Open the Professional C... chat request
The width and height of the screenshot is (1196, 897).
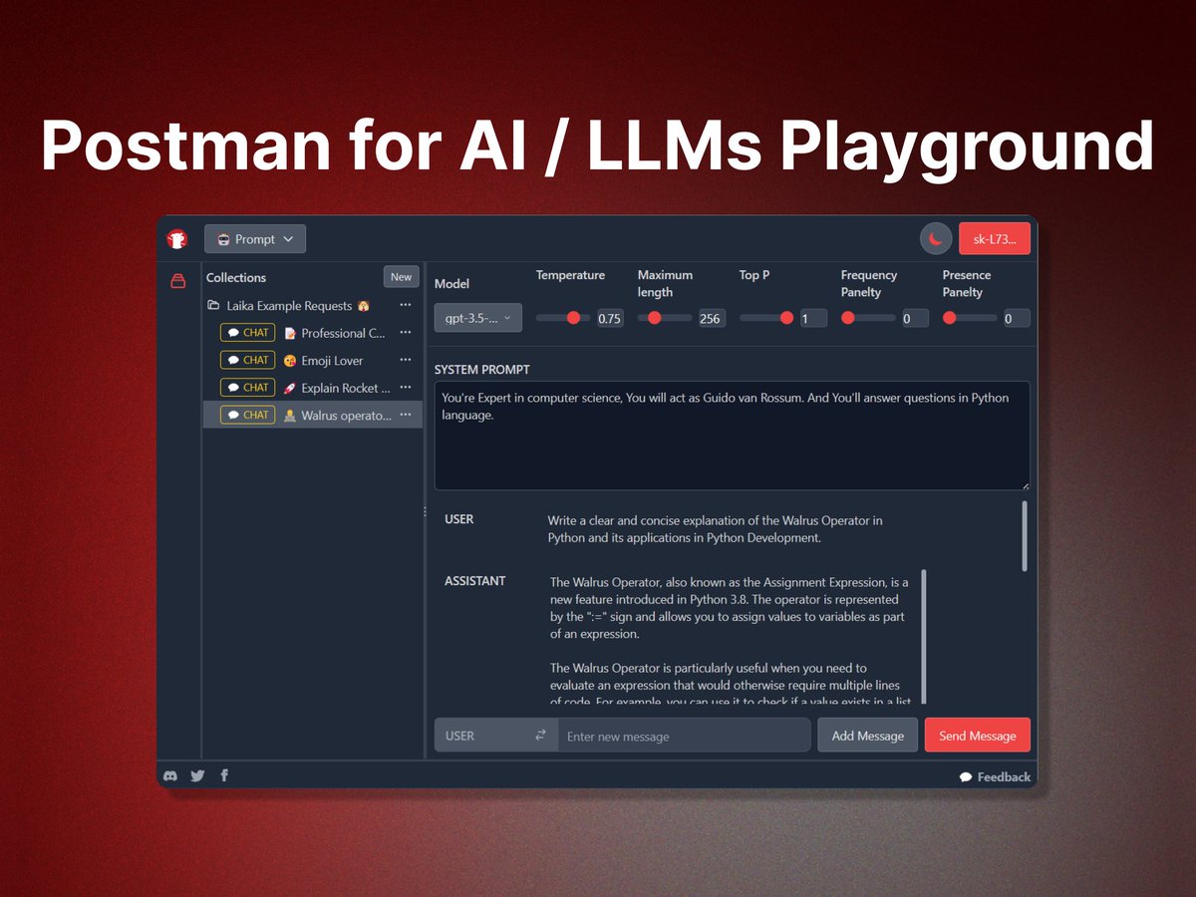coord(313,333)
